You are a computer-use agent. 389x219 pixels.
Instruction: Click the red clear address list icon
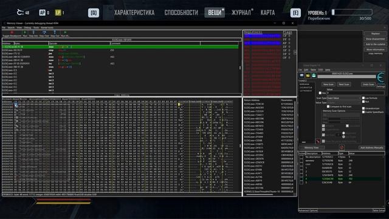[342, 147]
